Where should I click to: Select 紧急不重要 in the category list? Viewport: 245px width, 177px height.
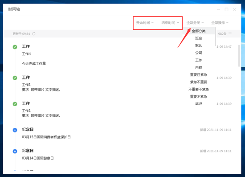click(199, 82)
